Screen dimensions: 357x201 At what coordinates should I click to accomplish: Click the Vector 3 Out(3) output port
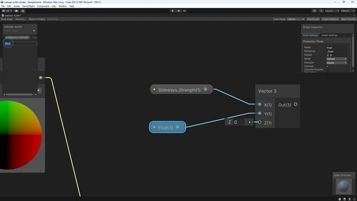[x=296, y=104]
